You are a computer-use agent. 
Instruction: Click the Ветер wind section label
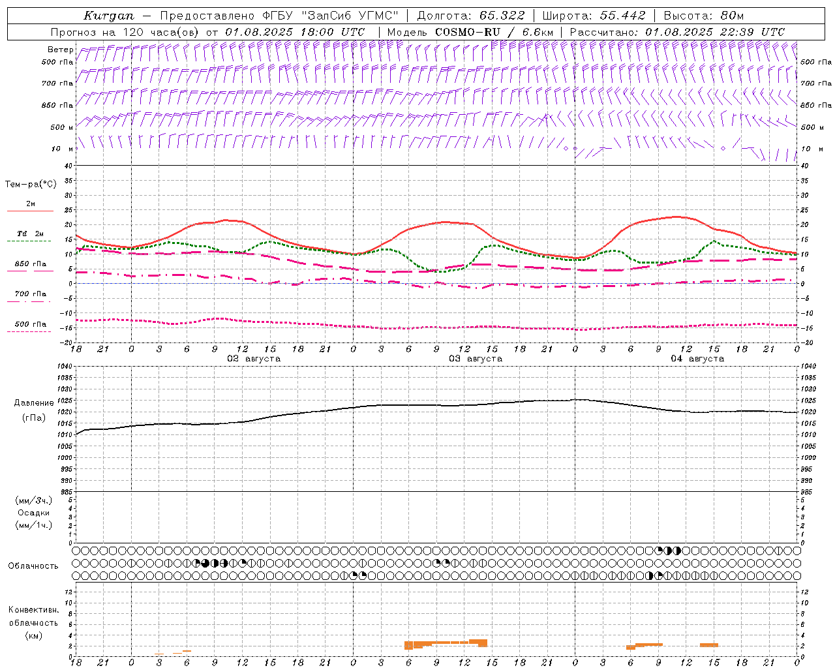point(60,50)
